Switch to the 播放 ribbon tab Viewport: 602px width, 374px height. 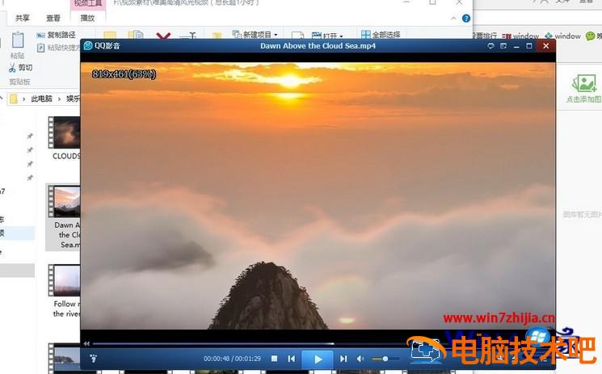pyautogui.click(x=87, y=18)
